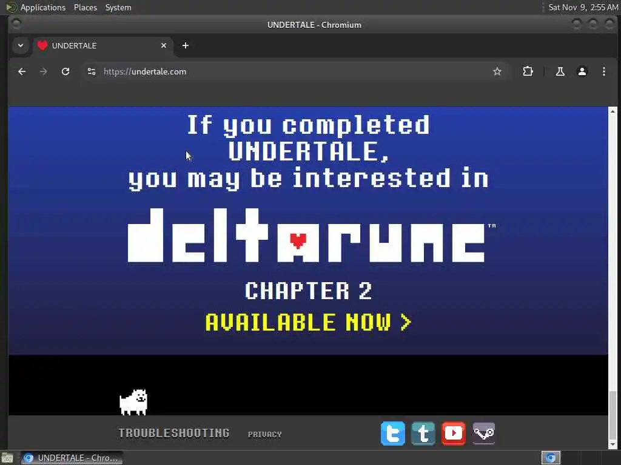Screen dimensions: 621x465
Task: Open the Chrome Labs flask icon
Action: click(560, 71)
